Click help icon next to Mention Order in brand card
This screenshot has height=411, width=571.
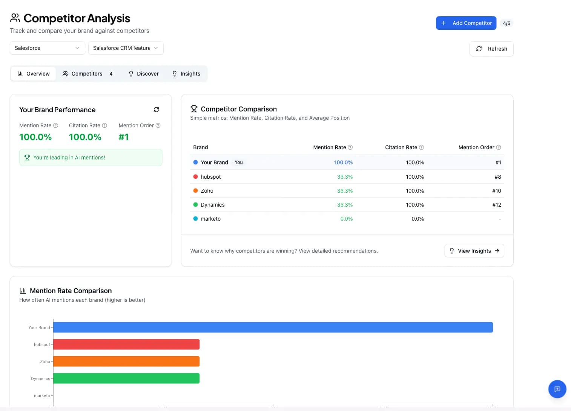[158, 125]
